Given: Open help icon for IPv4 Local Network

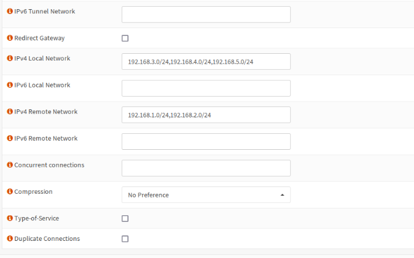Looking at the screenshot, I should pos(10,59).
